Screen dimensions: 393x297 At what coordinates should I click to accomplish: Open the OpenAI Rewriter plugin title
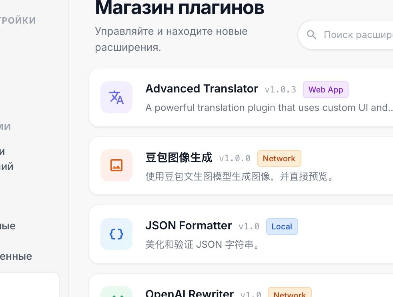pos(189,293)
